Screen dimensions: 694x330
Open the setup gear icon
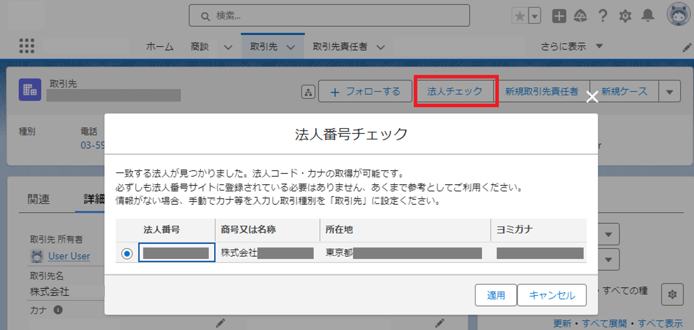pyautogui.click(x=625, y=16)
